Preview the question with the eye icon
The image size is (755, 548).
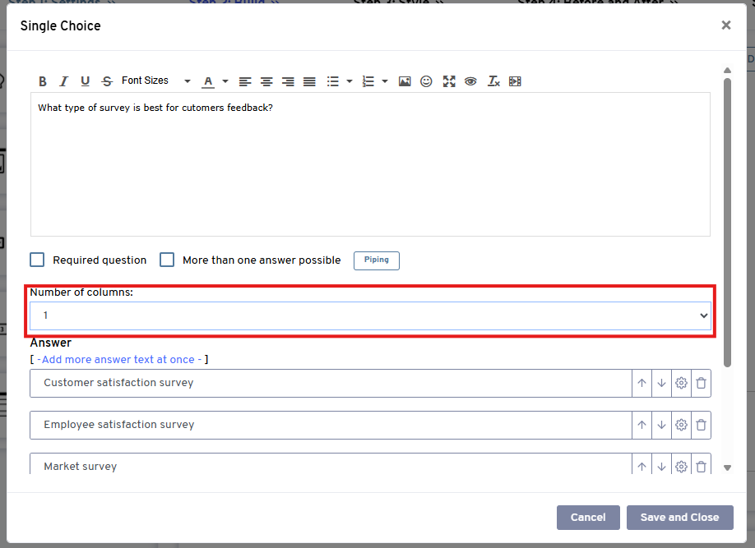470,81
